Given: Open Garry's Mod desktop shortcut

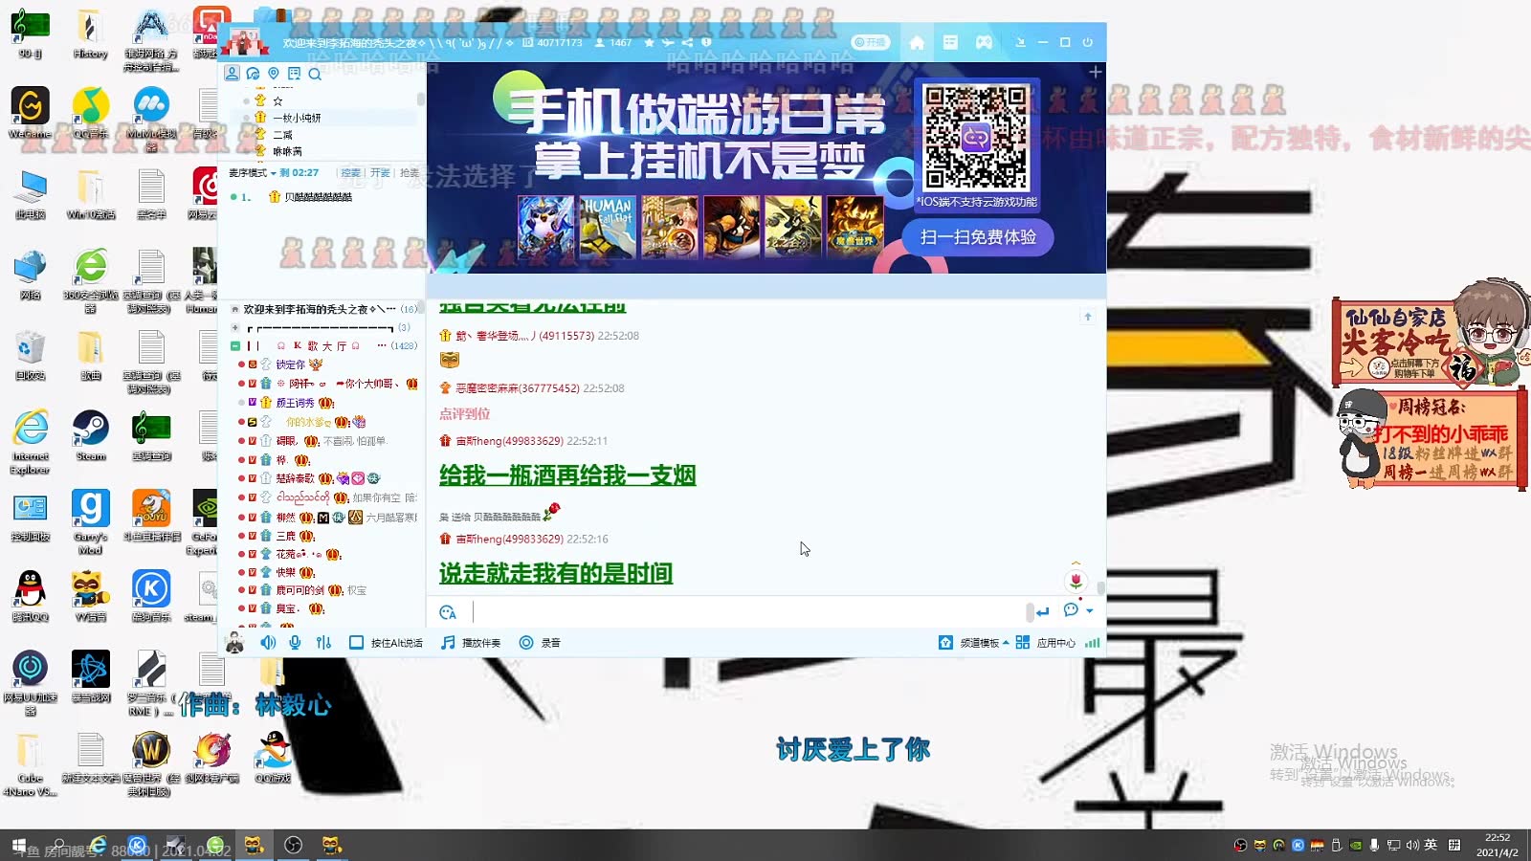Looking at the screenshot, I should 91,522.
